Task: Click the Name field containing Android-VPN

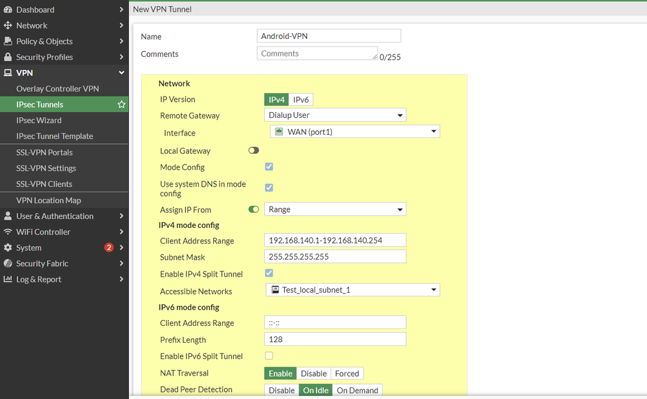Action: [x=329, y=36]
